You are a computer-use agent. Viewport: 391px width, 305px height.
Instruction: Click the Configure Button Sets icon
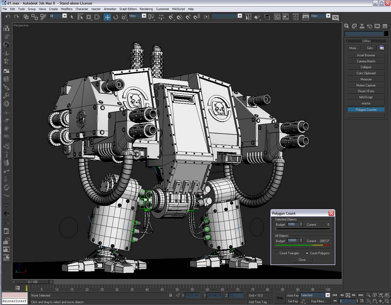pos(382,48)
